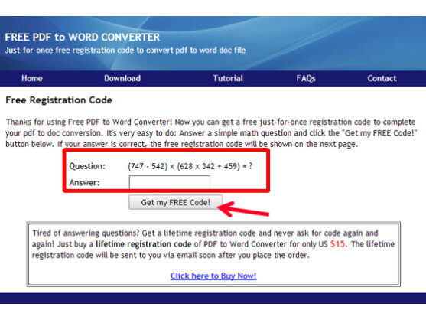
Task: Click the red $15 price text
Action: pyautogui.click(x=338, y=244)
